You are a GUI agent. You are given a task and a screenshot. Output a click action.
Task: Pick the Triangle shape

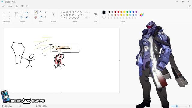78,12
